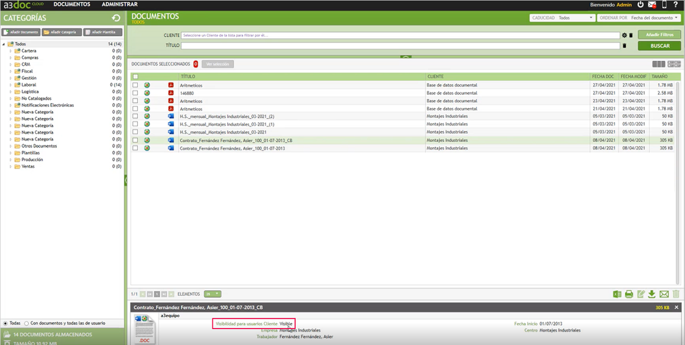Expand the Laboral category arrow
The height and width of the screenshot is (345, 685).
click(11, 85)
